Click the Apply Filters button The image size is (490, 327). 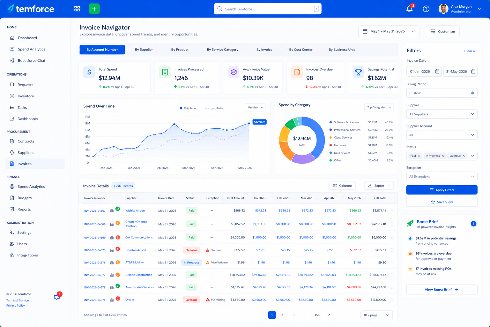pos(442,190)
